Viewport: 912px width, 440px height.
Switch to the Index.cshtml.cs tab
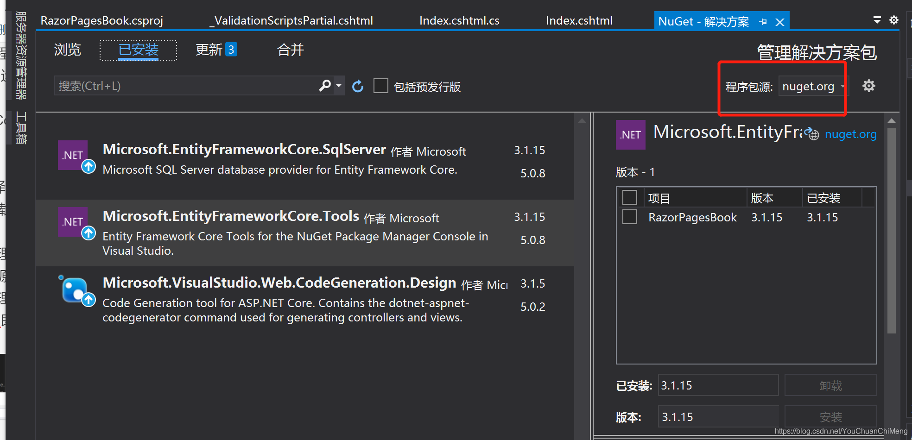459,21
